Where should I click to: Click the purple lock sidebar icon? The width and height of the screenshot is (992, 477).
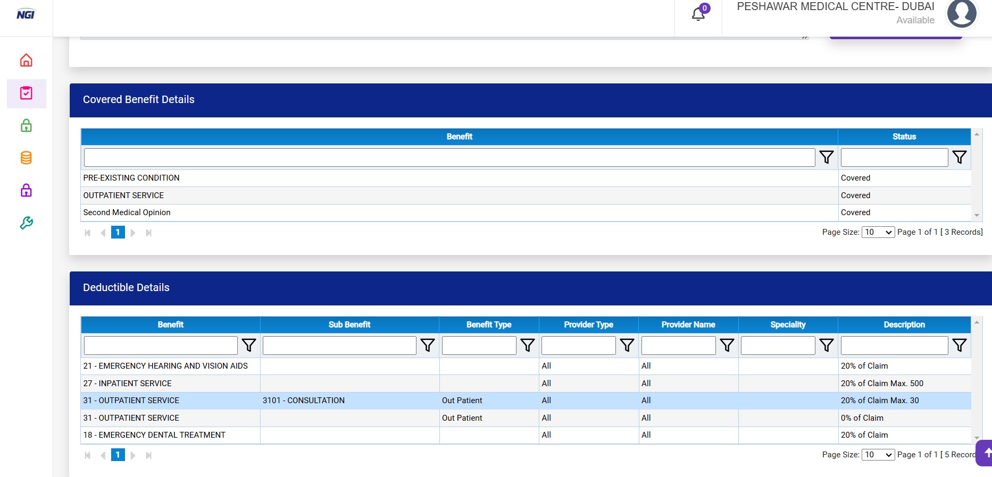click(26, 190)
